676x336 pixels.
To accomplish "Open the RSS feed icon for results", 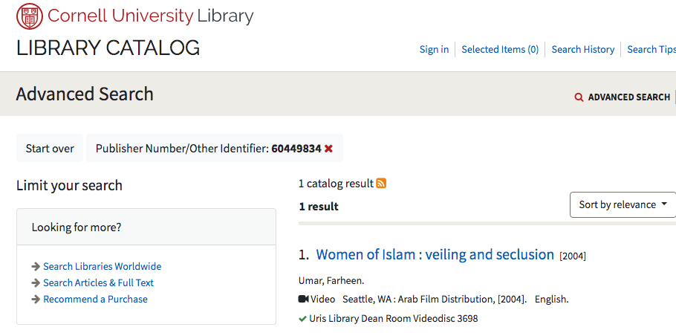I will (x=381, y=184).
